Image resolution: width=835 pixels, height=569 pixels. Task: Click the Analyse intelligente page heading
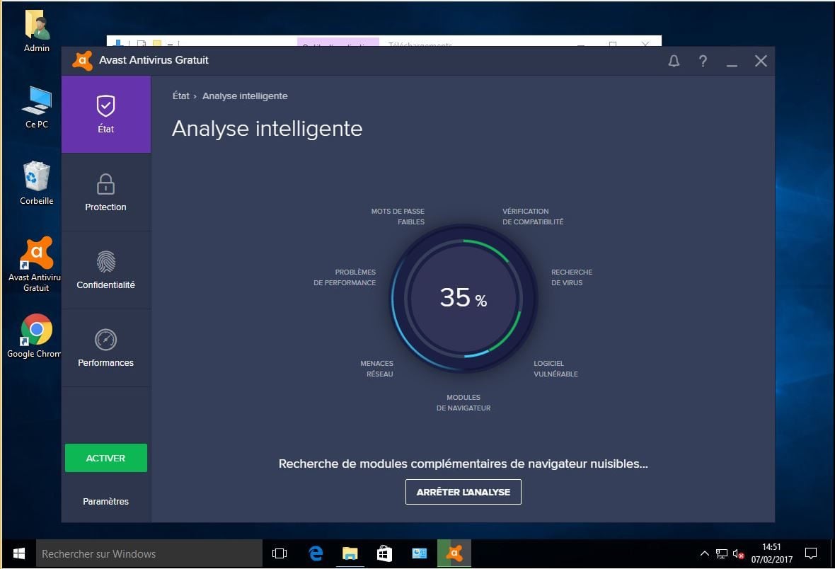(x=267, y=129)
